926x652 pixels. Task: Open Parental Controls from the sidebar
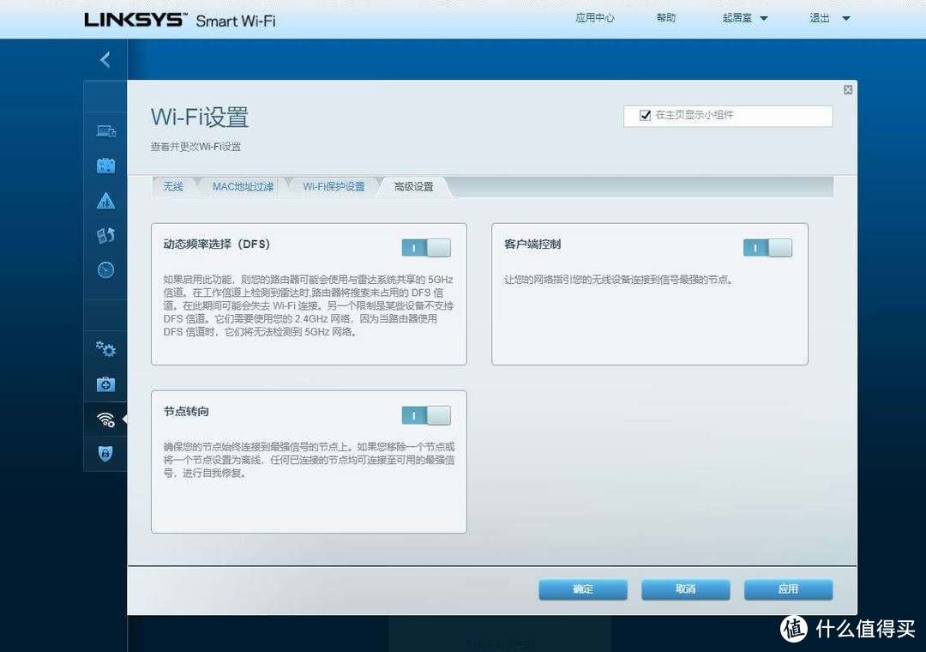[105, 201]
